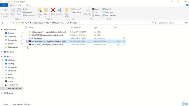This screenshot has height=106, width=189.
Task: Open the Help question mark icon
Action: tap(187, 5)
